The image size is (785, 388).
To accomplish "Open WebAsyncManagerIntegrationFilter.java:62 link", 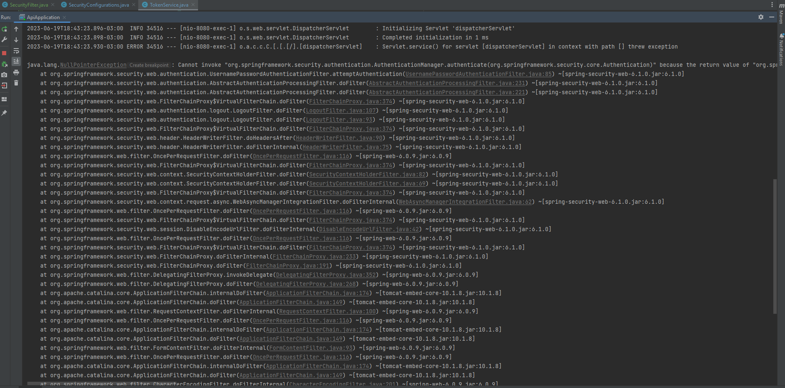I will click(465, 202).
